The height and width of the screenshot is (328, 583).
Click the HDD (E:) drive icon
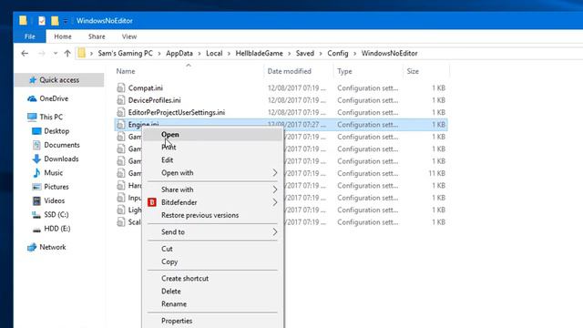36,229
